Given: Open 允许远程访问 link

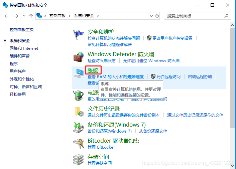Looking at the screenshot, I should coord(168,77).
